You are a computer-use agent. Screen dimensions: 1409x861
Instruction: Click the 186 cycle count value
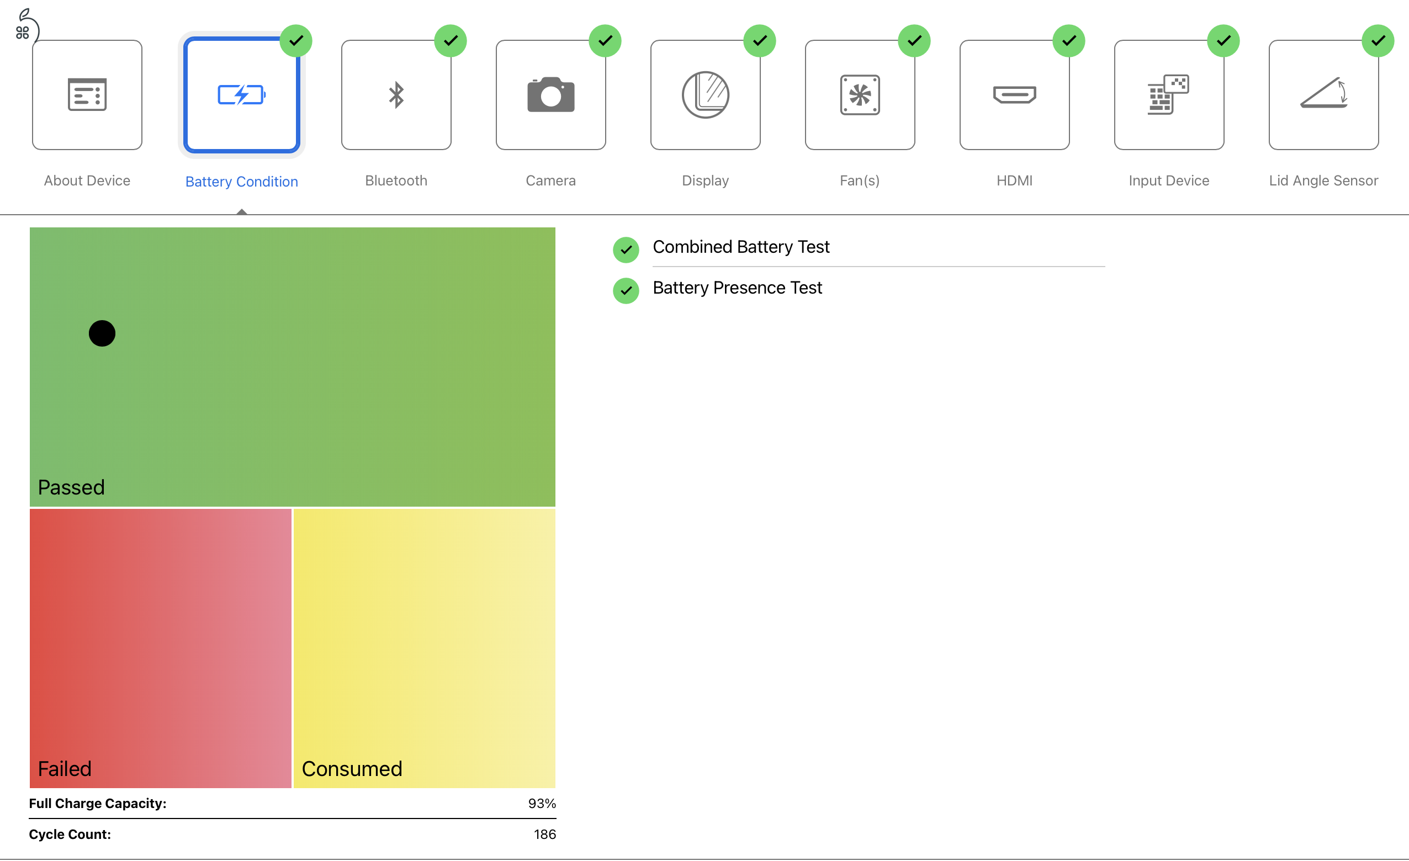544,834
